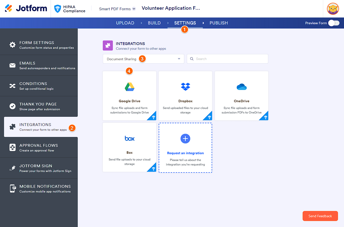Click the Box card description text
This screenshot has width=344, height=227.
130,162
